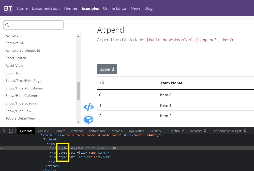Open the Security tab

click(x=156, y=131)
